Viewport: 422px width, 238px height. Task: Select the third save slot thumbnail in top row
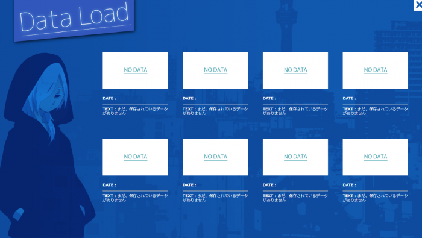coord(295,70)
